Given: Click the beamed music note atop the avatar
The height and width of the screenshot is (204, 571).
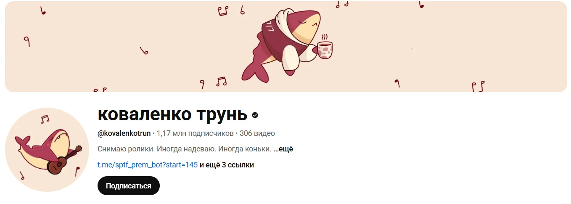Looking at the screenshot, I should pos(45,119).
